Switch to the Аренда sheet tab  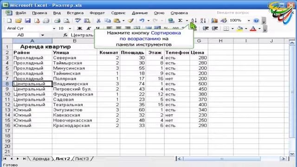point(41,159)
